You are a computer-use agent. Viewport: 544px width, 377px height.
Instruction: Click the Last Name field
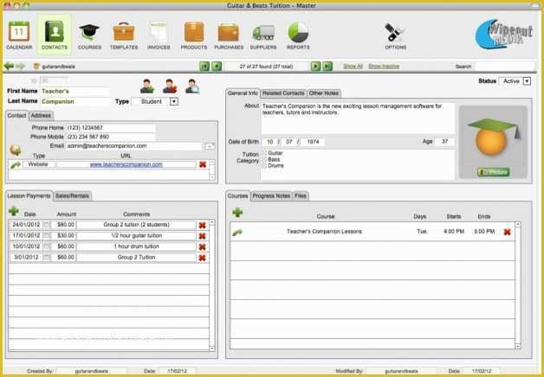pos(74,102)
